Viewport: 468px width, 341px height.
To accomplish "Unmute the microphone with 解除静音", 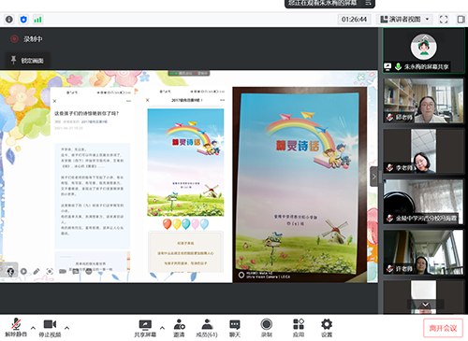I will coord(16,328).
